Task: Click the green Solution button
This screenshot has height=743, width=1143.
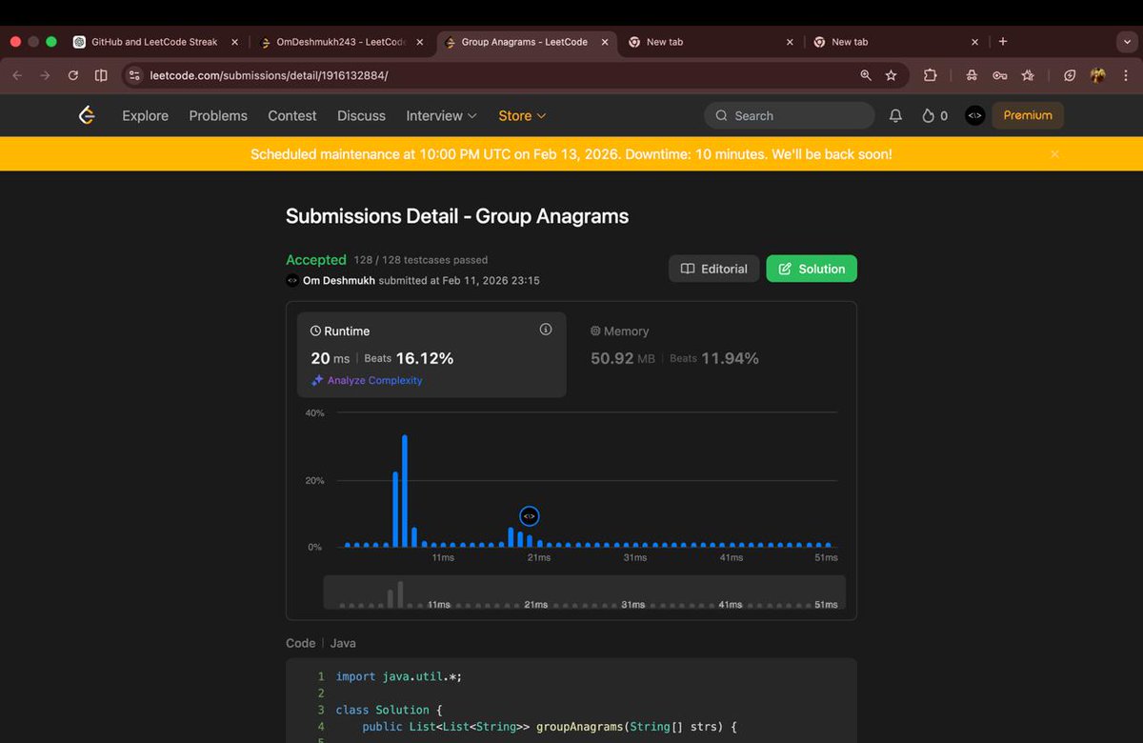Action: (x=812, y=269)
